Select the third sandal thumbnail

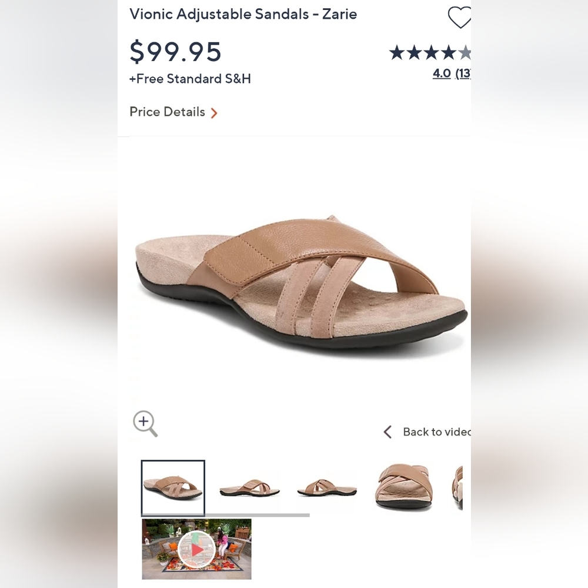coord(327,487)
